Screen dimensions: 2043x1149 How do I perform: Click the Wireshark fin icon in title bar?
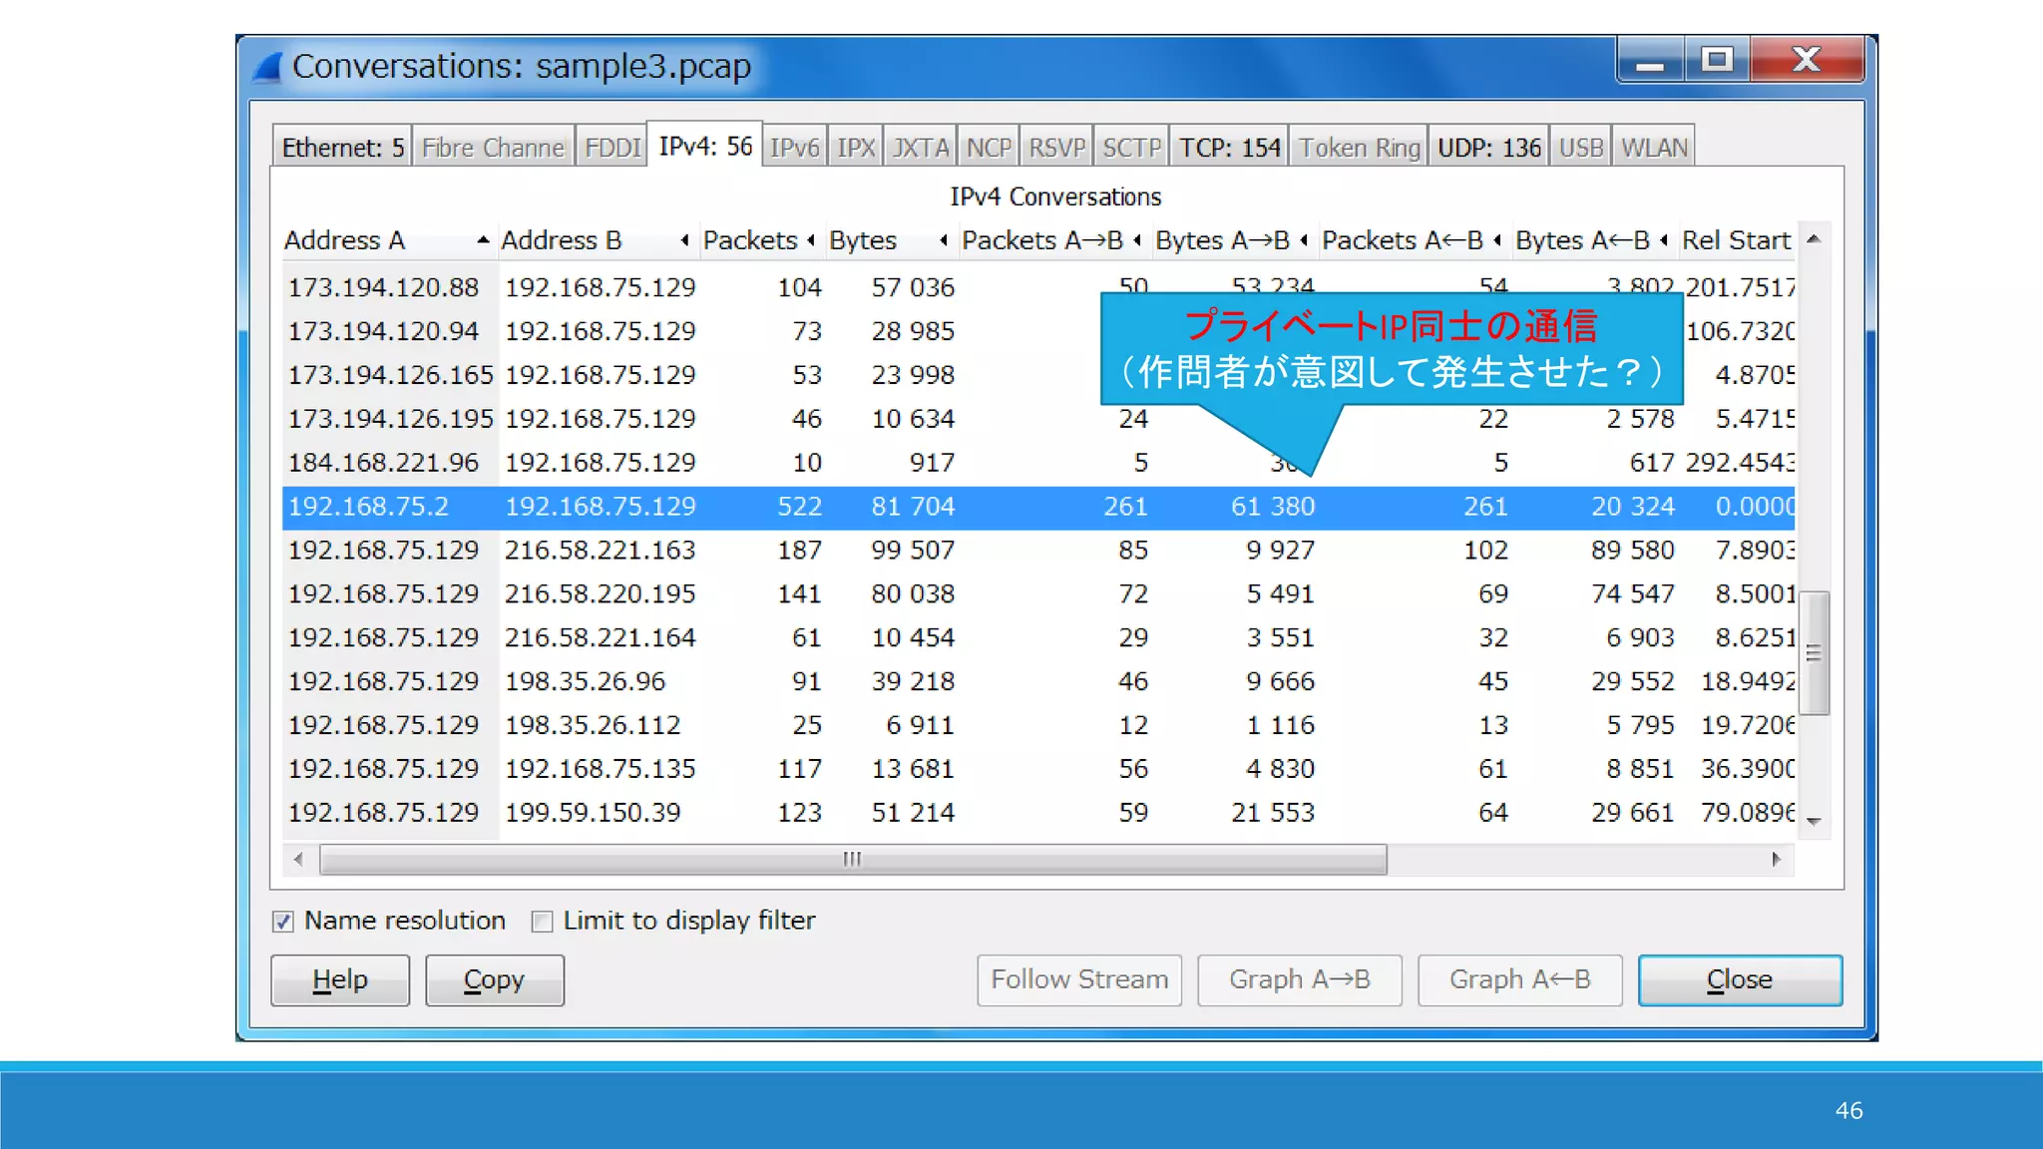click(x=267, y=67)
